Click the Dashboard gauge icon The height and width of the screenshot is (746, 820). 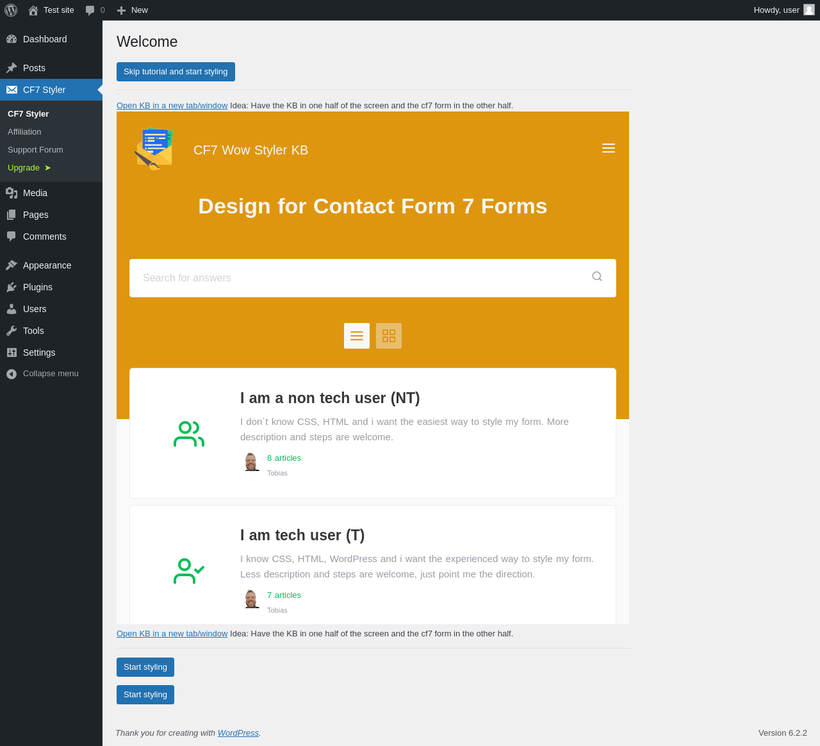point(12,39)
